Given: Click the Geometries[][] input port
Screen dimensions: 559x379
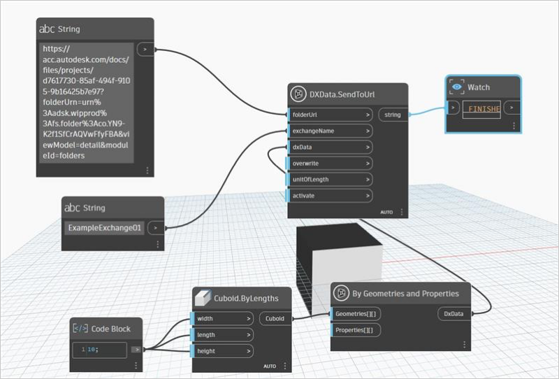Looking at the screenshot, I should tap(356, 314).
